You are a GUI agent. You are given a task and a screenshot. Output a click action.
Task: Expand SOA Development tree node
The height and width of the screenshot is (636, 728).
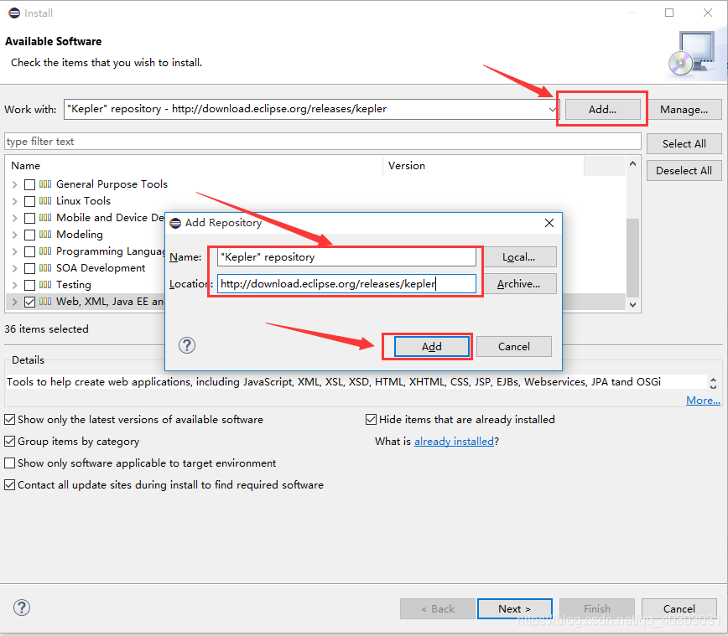pyautogui.click(x=15, y=268)
